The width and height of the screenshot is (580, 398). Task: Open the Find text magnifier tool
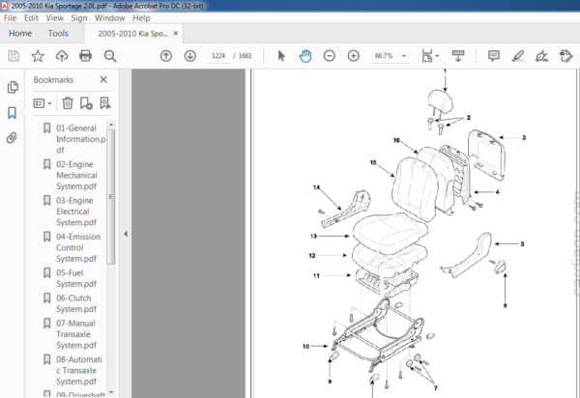pos(110,56)
